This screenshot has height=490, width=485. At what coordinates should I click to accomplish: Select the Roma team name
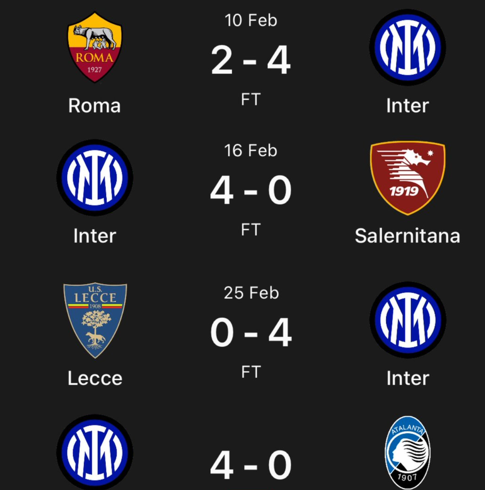[x=95, y=106]
